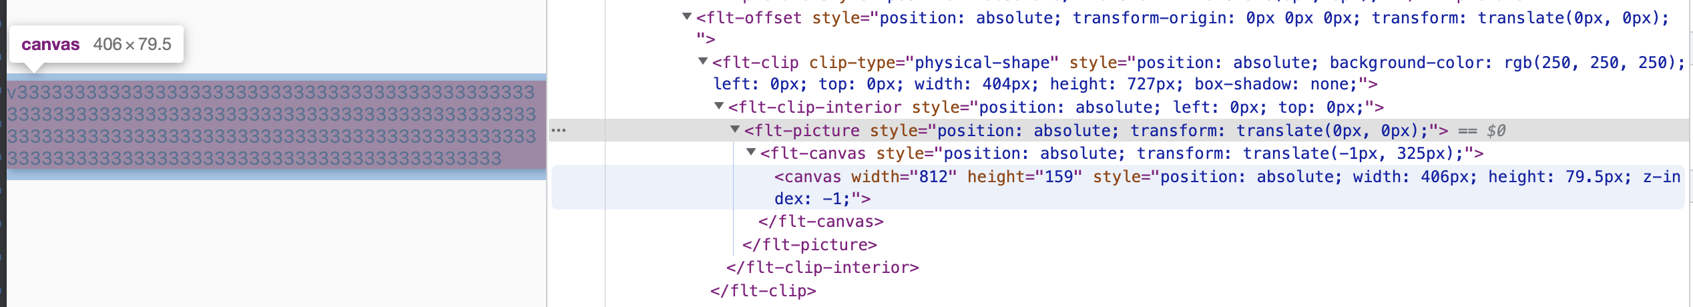
Task: Select the closing </flt-picture> tag
Action: [x=809, y=245]
